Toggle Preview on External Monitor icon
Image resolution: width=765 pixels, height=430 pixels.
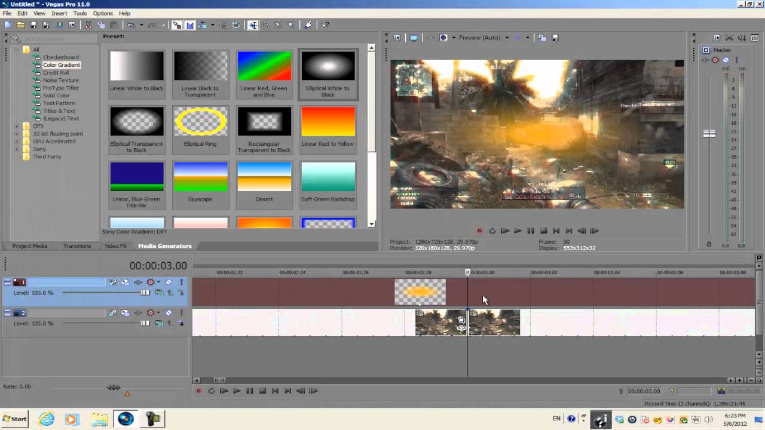pyautogui.click(x=414, y=38)
